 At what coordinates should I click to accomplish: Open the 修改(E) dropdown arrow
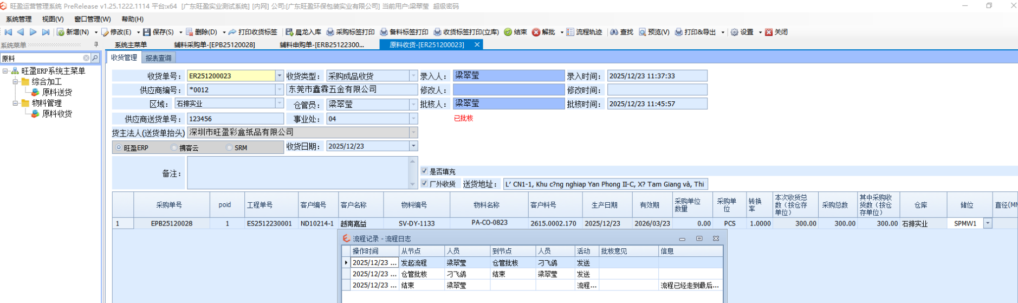tap(138, 33)
